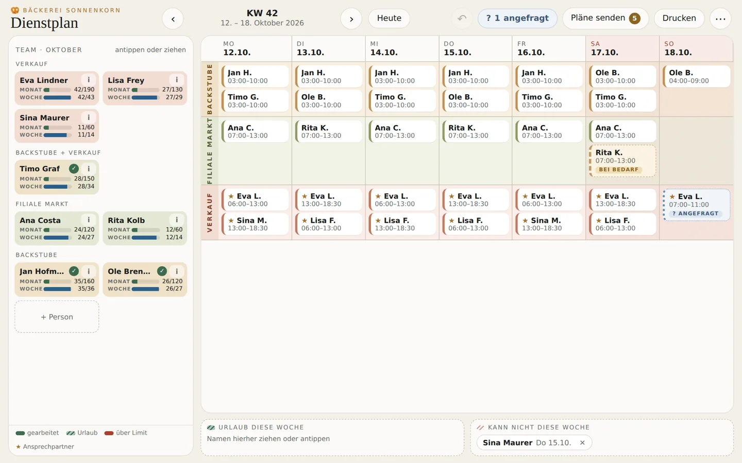Viewport: 742px width, 463px height.
Task: Go to next week arrow
Action: 351,19
